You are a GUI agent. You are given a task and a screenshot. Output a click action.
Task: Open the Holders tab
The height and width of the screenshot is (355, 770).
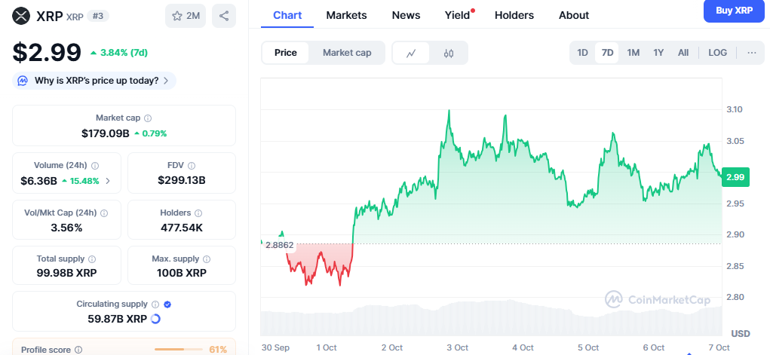click(514, 15)
